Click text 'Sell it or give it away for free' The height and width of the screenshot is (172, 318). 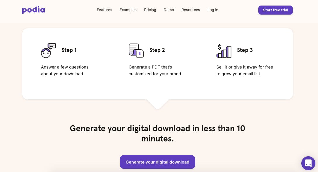click(245, 67)
